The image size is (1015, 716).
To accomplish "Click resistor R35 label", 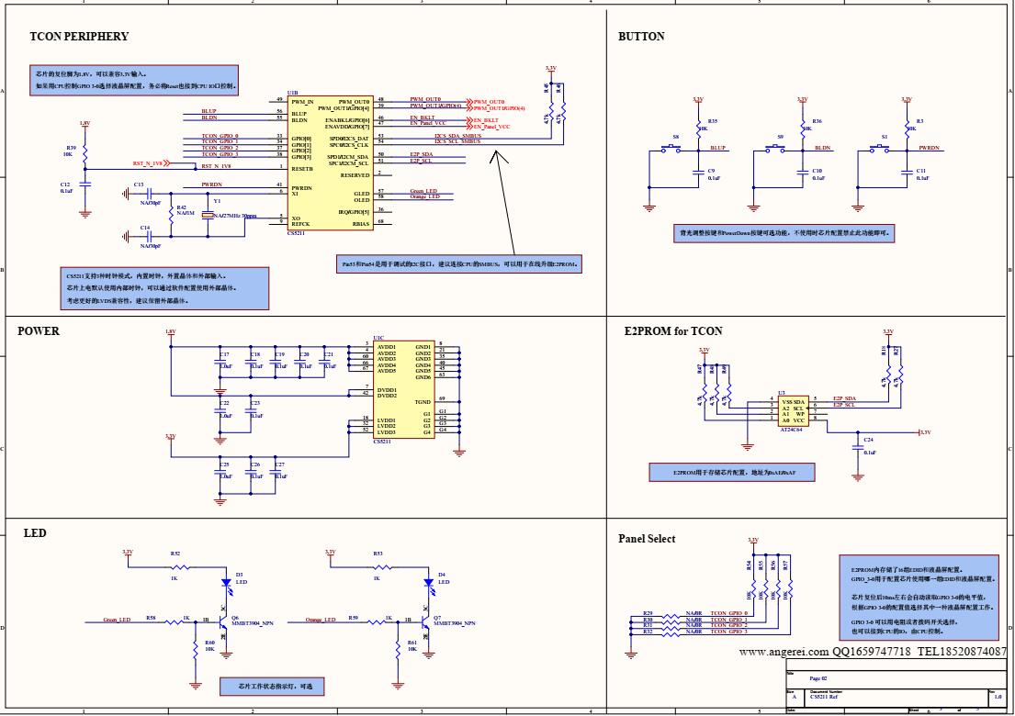I will point(713,121).
